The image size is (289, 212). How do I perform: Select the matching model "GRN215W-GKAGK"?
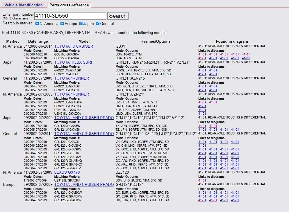[x=68, y=71]
